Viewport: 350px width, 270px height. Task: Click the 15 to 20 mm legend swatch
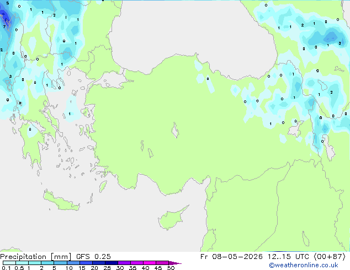click(x=86, y=263)
